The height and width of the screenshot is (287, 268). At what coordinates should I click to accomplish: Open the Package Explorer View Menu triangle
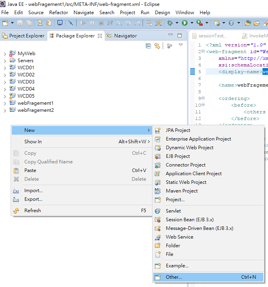point(181,45)
